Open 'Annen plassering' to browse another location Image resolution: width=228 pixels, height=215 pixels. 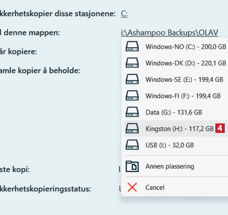click(170, 166)
